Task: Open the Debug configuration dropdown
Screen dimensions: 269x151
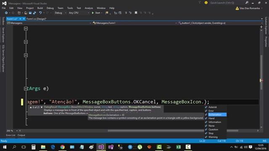Action: tap(60, 13)
